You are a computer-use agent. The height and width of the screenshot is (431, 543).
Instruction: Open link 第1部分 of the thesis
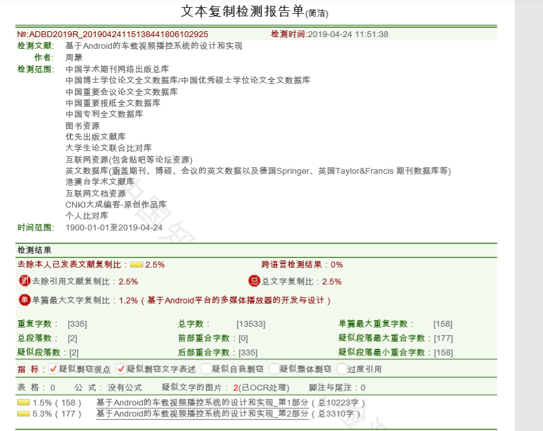click(x=202, y=402)
